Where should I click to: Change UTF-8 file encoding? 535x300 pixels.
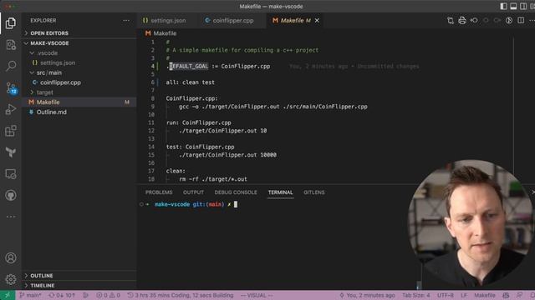[x=446, y=295]
